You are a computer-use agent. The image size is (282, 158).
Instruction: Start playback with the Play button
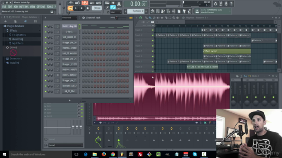coord(76,8)
